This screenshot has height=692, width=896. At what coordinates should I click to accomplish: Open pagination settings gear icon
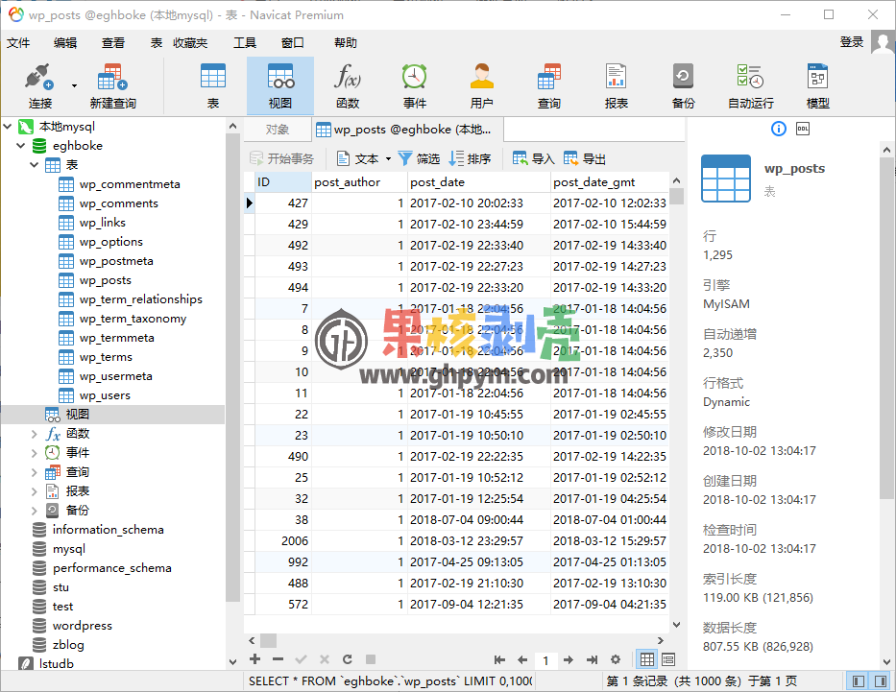point(616,660)
